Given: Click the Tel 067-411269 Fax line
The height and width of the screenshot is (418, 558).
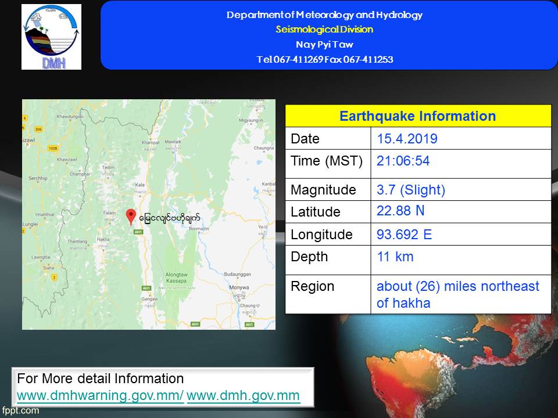Looking at the screenshot, I should coord(325,59).
